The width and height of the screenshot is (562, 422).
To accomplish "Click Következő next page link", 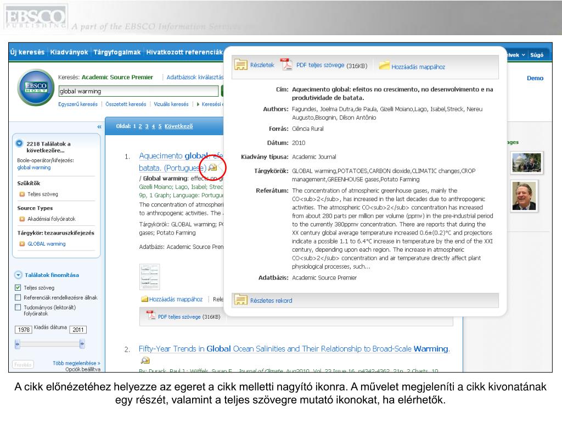I will pos(179,126).
